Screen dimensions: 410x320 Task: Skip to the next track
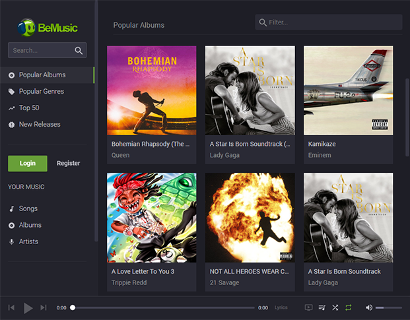pyautogui.click(x=44, y=307)
